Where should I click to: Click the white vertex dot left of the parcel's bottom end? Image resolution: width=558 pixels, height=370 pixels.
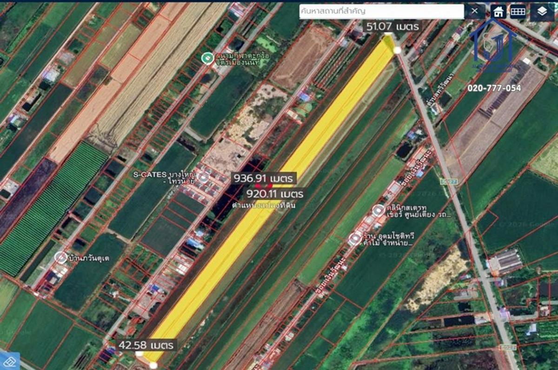pos(139,354)
